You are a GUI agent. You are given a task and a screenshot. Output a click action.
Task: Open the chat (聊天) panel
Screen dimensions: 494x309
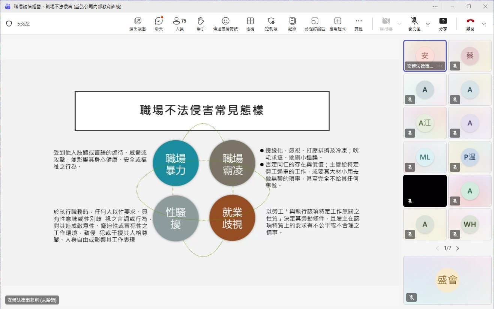tap(159, 24)
